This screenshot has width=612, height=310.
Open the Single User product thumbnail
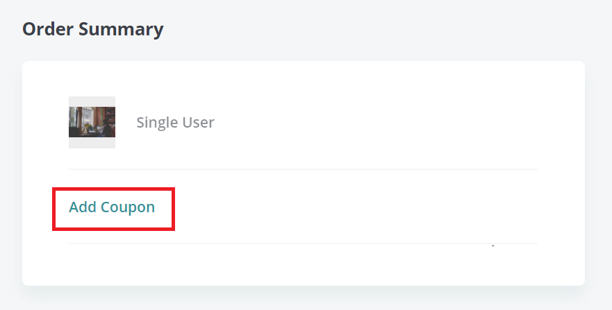[92, 122]
